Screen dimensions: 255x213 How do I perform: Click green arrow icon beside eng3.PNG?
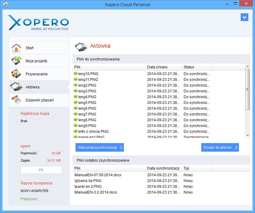coord(76,91)
